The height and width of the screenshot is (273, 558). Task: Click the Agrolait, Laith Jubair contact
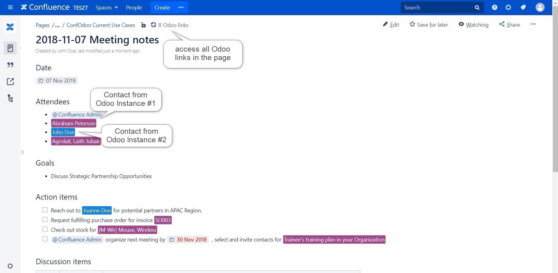[76, 141]
